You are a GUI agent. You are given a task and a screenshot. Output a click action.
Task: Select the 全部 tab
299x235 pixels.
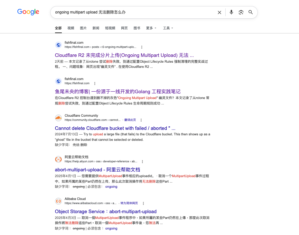[58, 28]
